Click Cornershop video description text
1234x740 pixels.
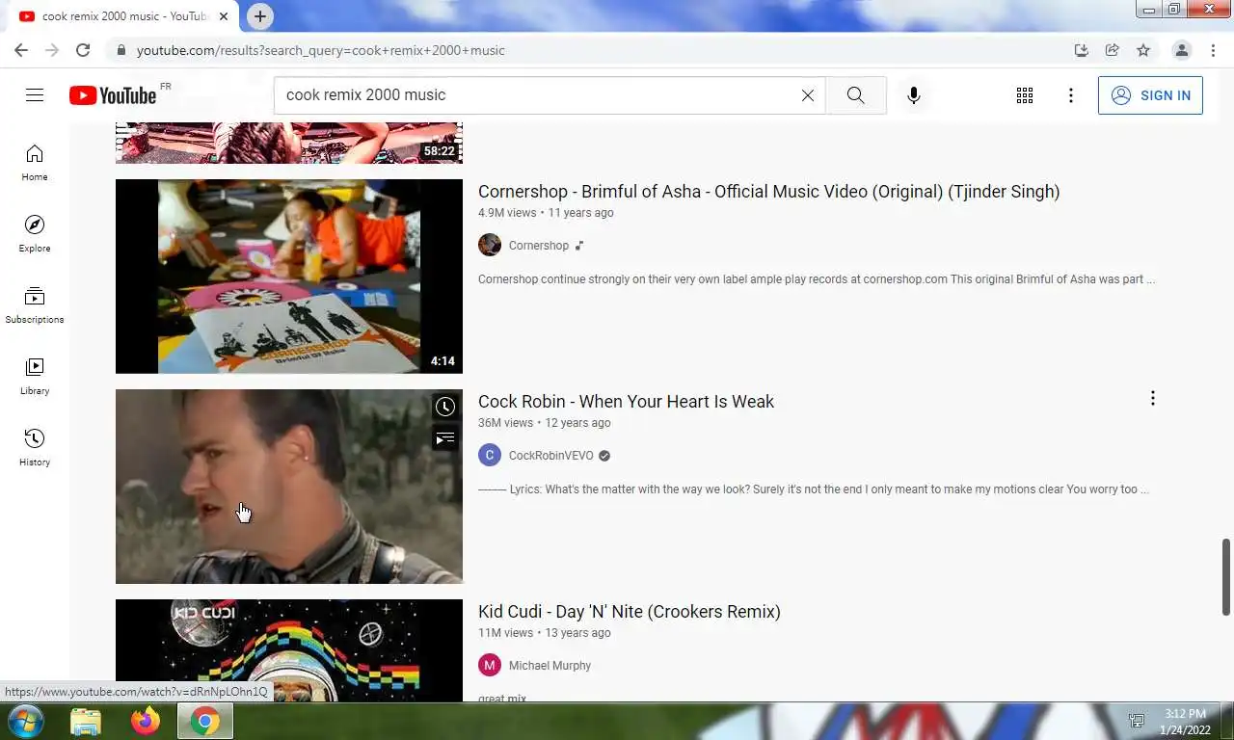click(x=817, y=279)
